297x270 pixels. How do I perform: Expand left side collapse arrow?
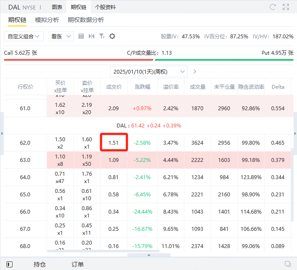[x=2, y=133]
